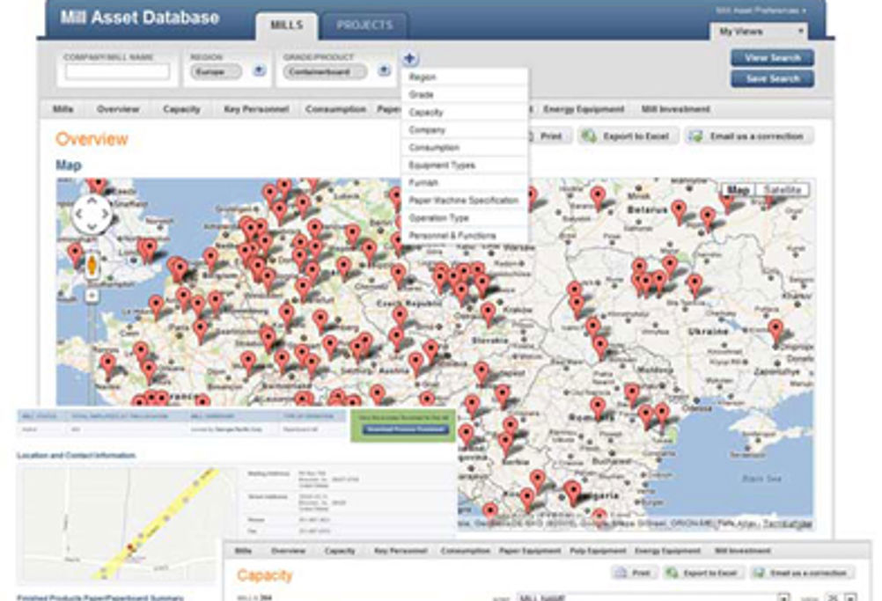This screenshot has height=601, width=882.
Task: Open Overview tab in upper navigation bar
Action: [x=118, y=109]
